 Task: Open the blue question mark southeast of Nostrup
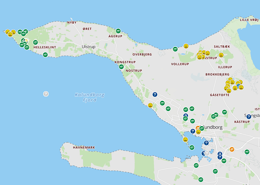(x=155, y=95)
